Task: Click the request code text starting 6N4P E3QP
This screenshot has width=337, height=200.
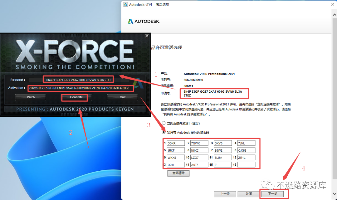Action: [x=213, y=94]
